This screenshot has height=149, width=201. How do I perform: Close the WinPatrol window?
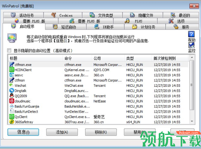(x=194, y=6)
